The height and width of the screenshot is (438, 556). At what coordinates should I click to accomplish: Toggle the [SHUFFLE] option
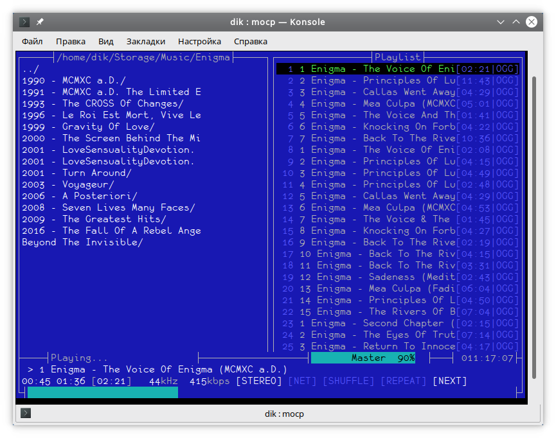pyautogui.click(x=348, y=381)
